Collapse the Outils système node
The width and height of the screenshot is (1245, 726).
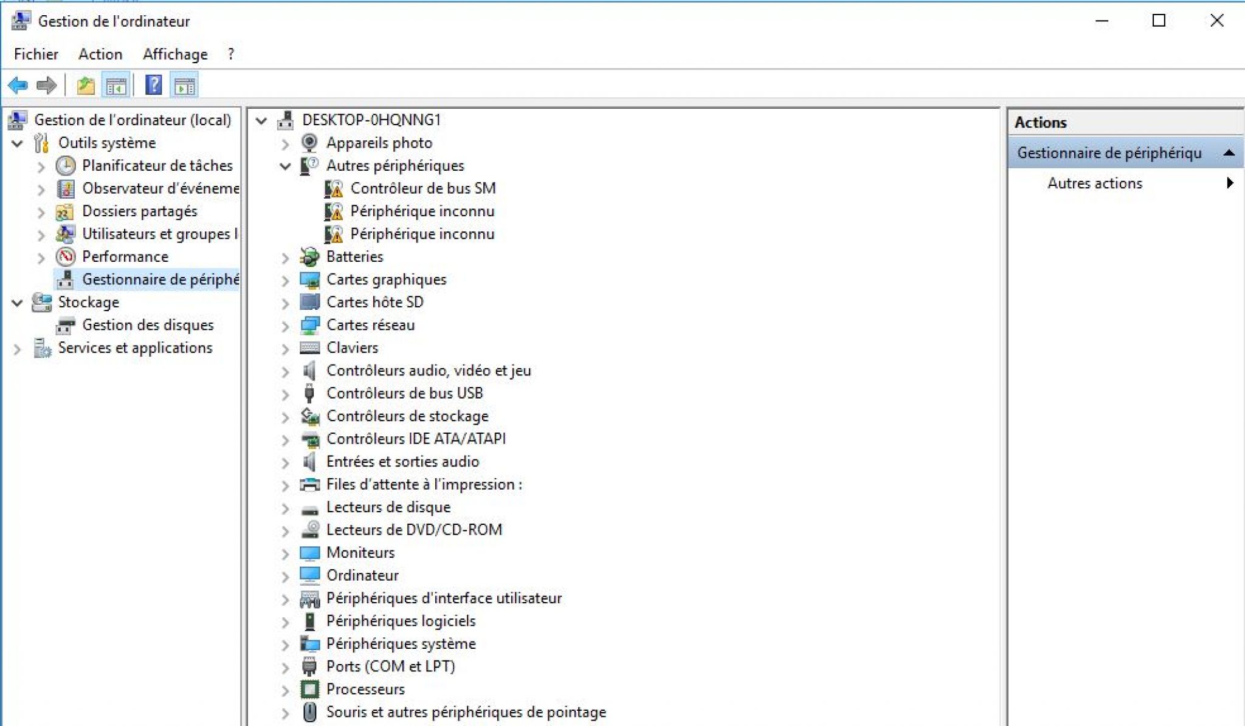[17, 143]
